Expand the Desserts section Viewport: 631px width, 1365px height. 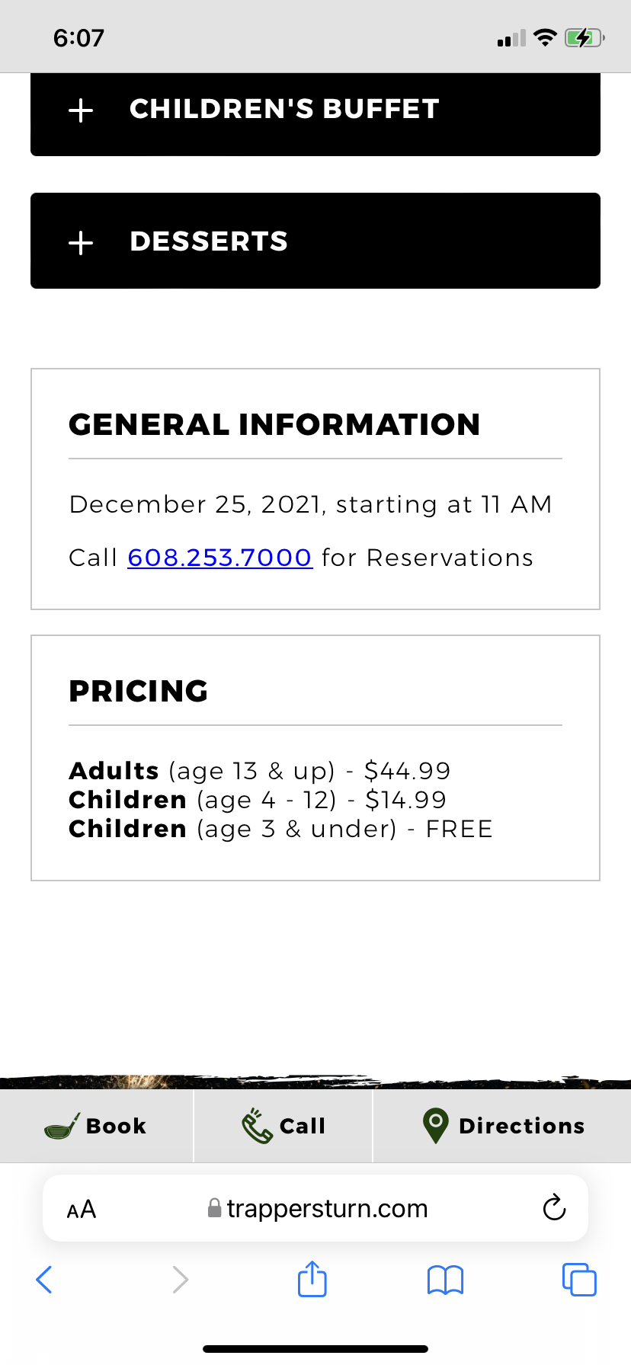(x=209, y=241)
